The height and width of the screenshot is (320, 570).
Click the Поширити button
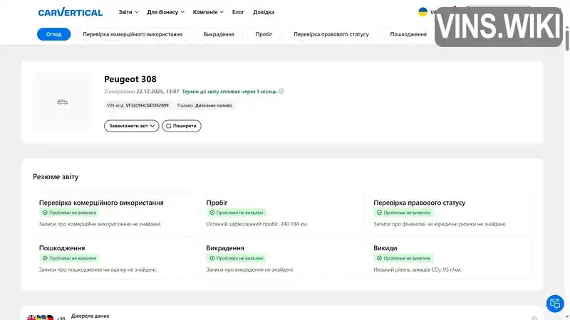(x=182, y=126)
